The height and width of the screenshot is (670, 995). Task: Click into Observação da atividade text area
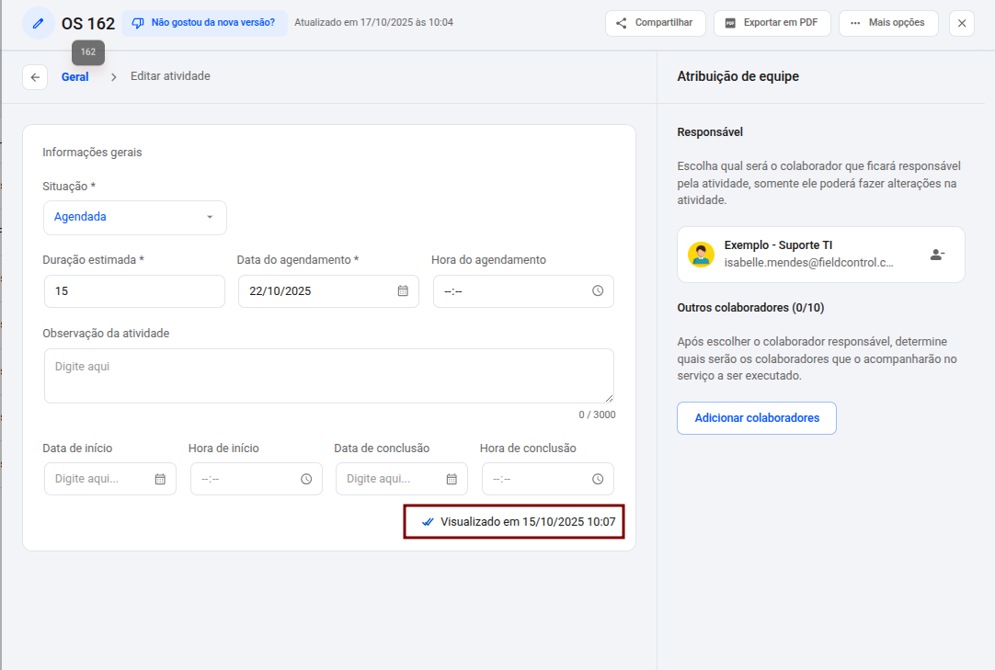click(328, 376)
